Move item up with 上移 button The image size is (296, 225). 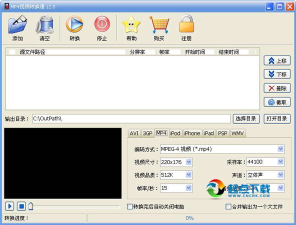277,61
